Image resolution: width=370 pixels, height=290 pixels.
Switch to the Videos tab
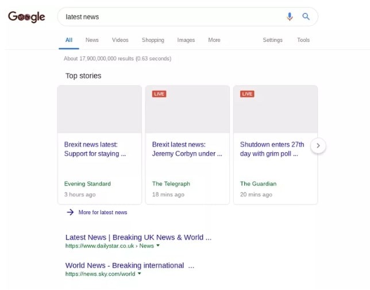pos(120,40)
